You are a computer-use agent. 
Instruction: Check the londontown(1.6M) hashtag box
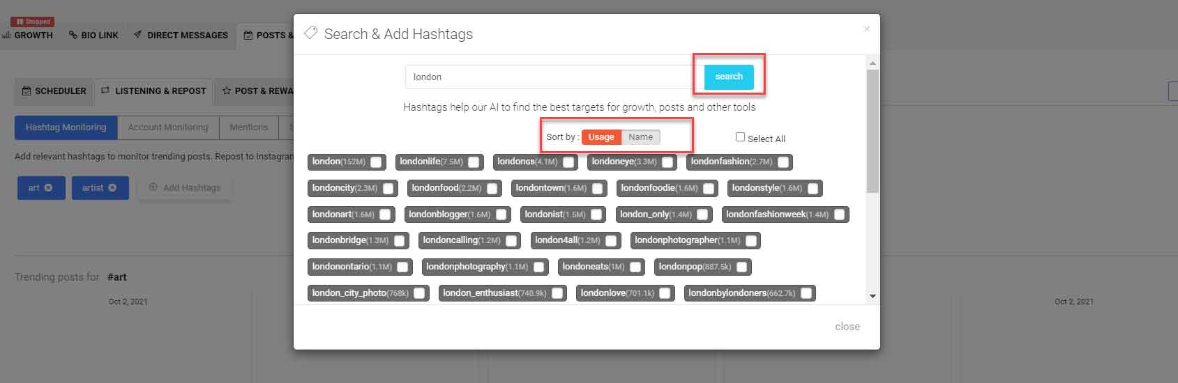click(x=597, y=189)
